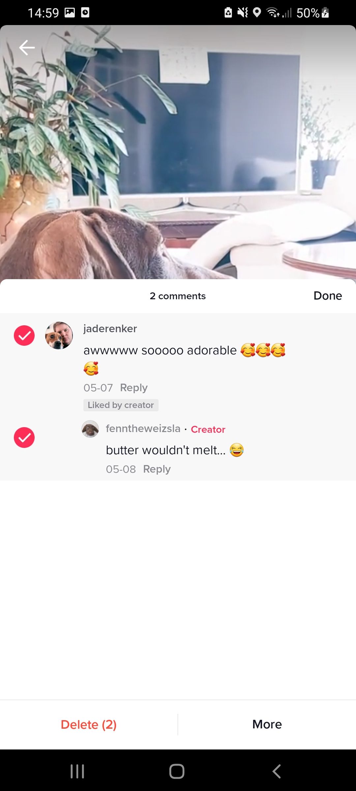356x791 pixels.
Task: Uncheck the jaderenker comment selection
Action: pos(24,336)
